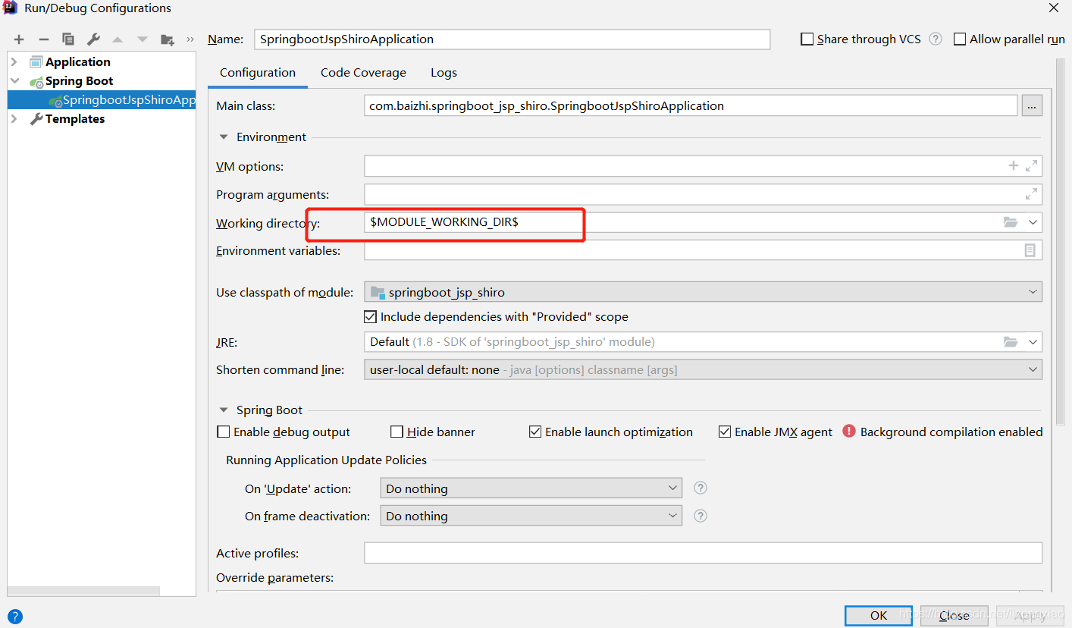This screenshot has height=628, width=1072.
Task: Switch to Configuration tab
Action: pyautogui.click(x=258, y=73)
